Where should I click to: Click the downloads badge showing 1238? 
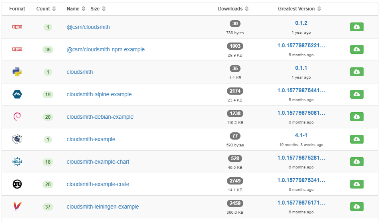coord(235,113)
